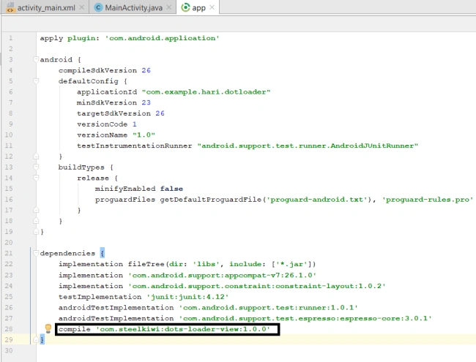
Task: Select the app gradle tab
Action: pyautogui.click(x=198, y=7)
